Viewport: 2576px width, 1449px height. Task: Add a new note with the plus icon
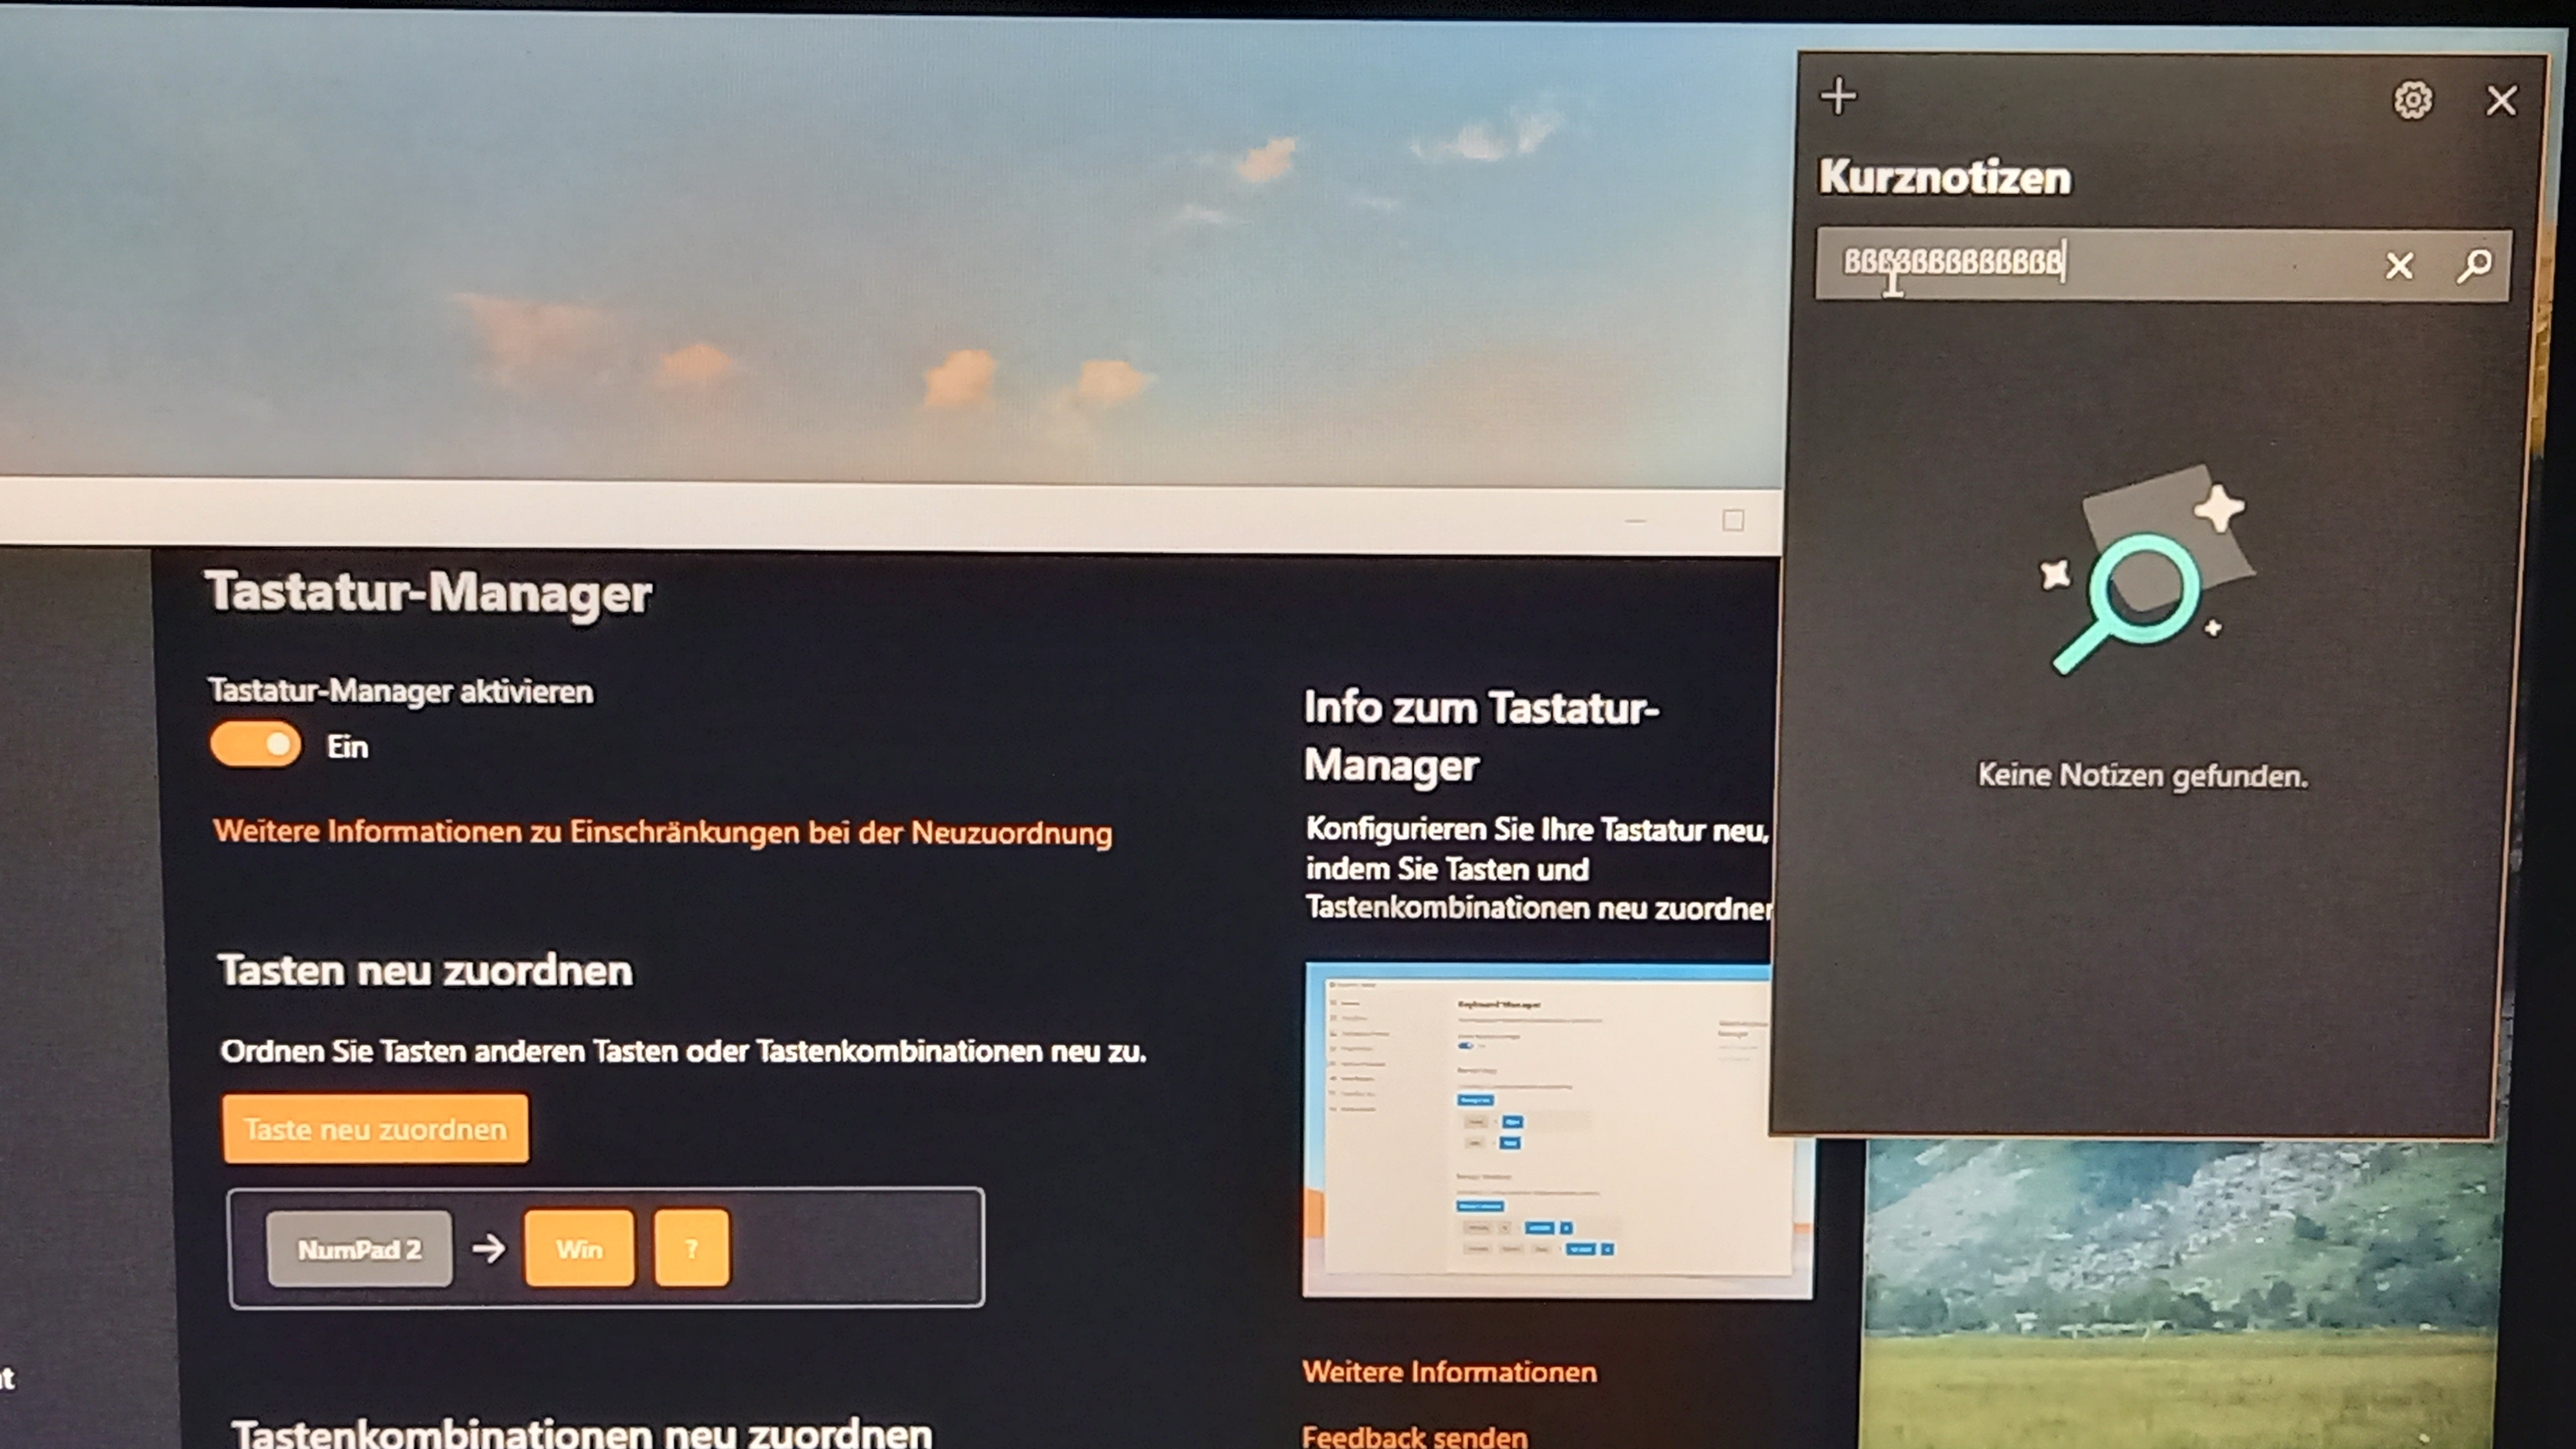pos(1838,97)
